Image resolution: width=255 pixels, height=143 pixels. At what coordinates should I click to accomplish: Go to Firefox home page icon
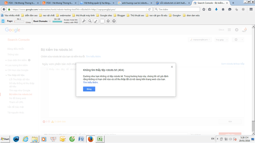(223, 9)
